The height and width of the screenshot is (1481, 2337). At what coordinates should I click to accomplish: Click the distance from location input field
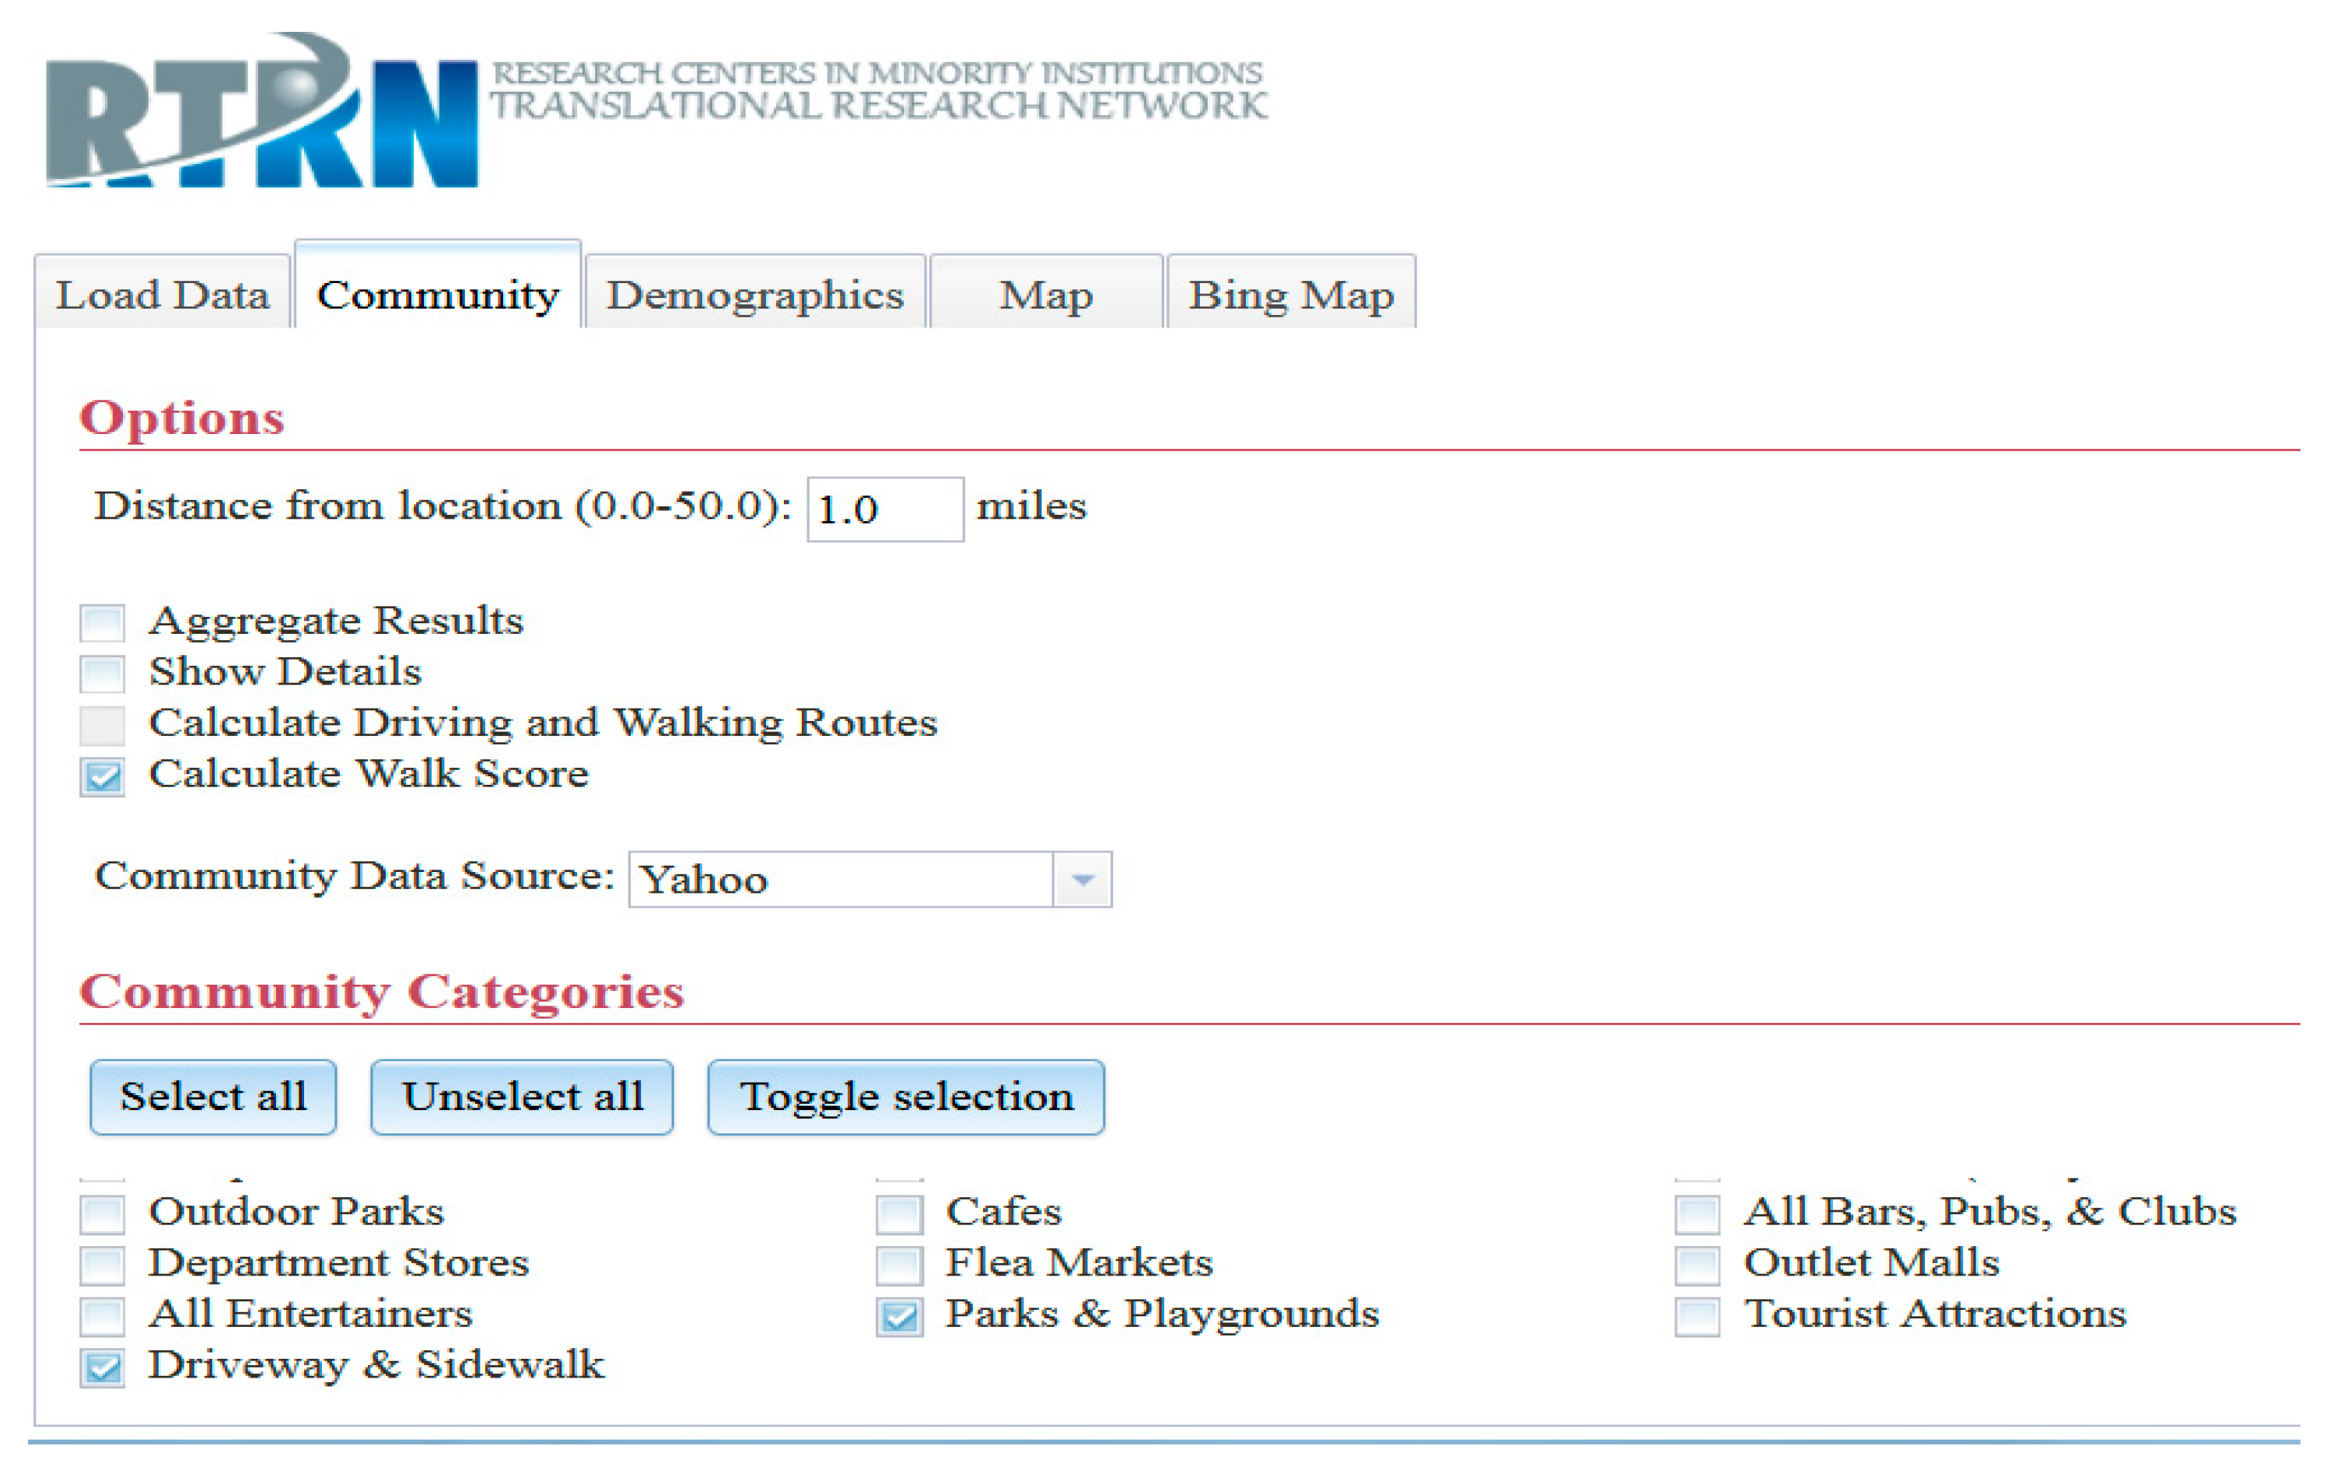pos(884,509)
